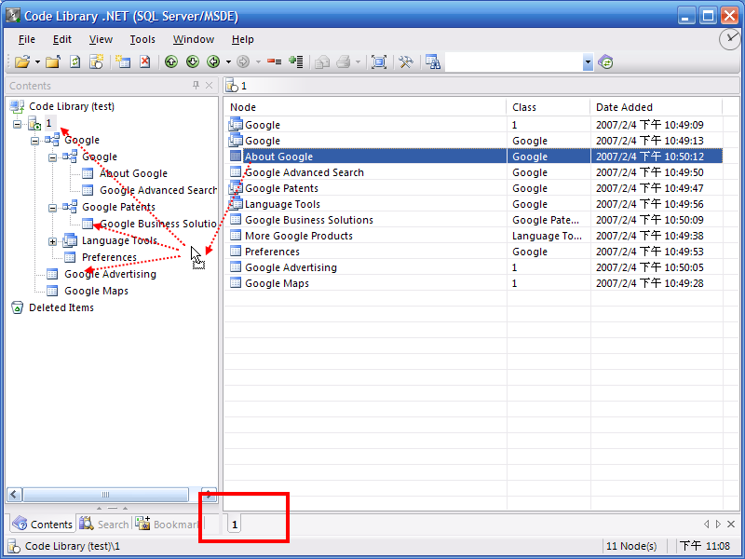The image size is (745, 559).
Task: Open the toolbar search box dropdown arrow
Action: point(588,61)
